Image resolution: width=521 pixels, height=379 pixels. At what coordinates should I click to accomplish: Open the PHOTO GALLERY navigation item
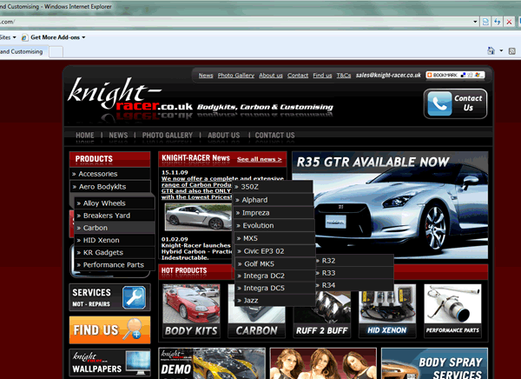[x=167, y=135]
